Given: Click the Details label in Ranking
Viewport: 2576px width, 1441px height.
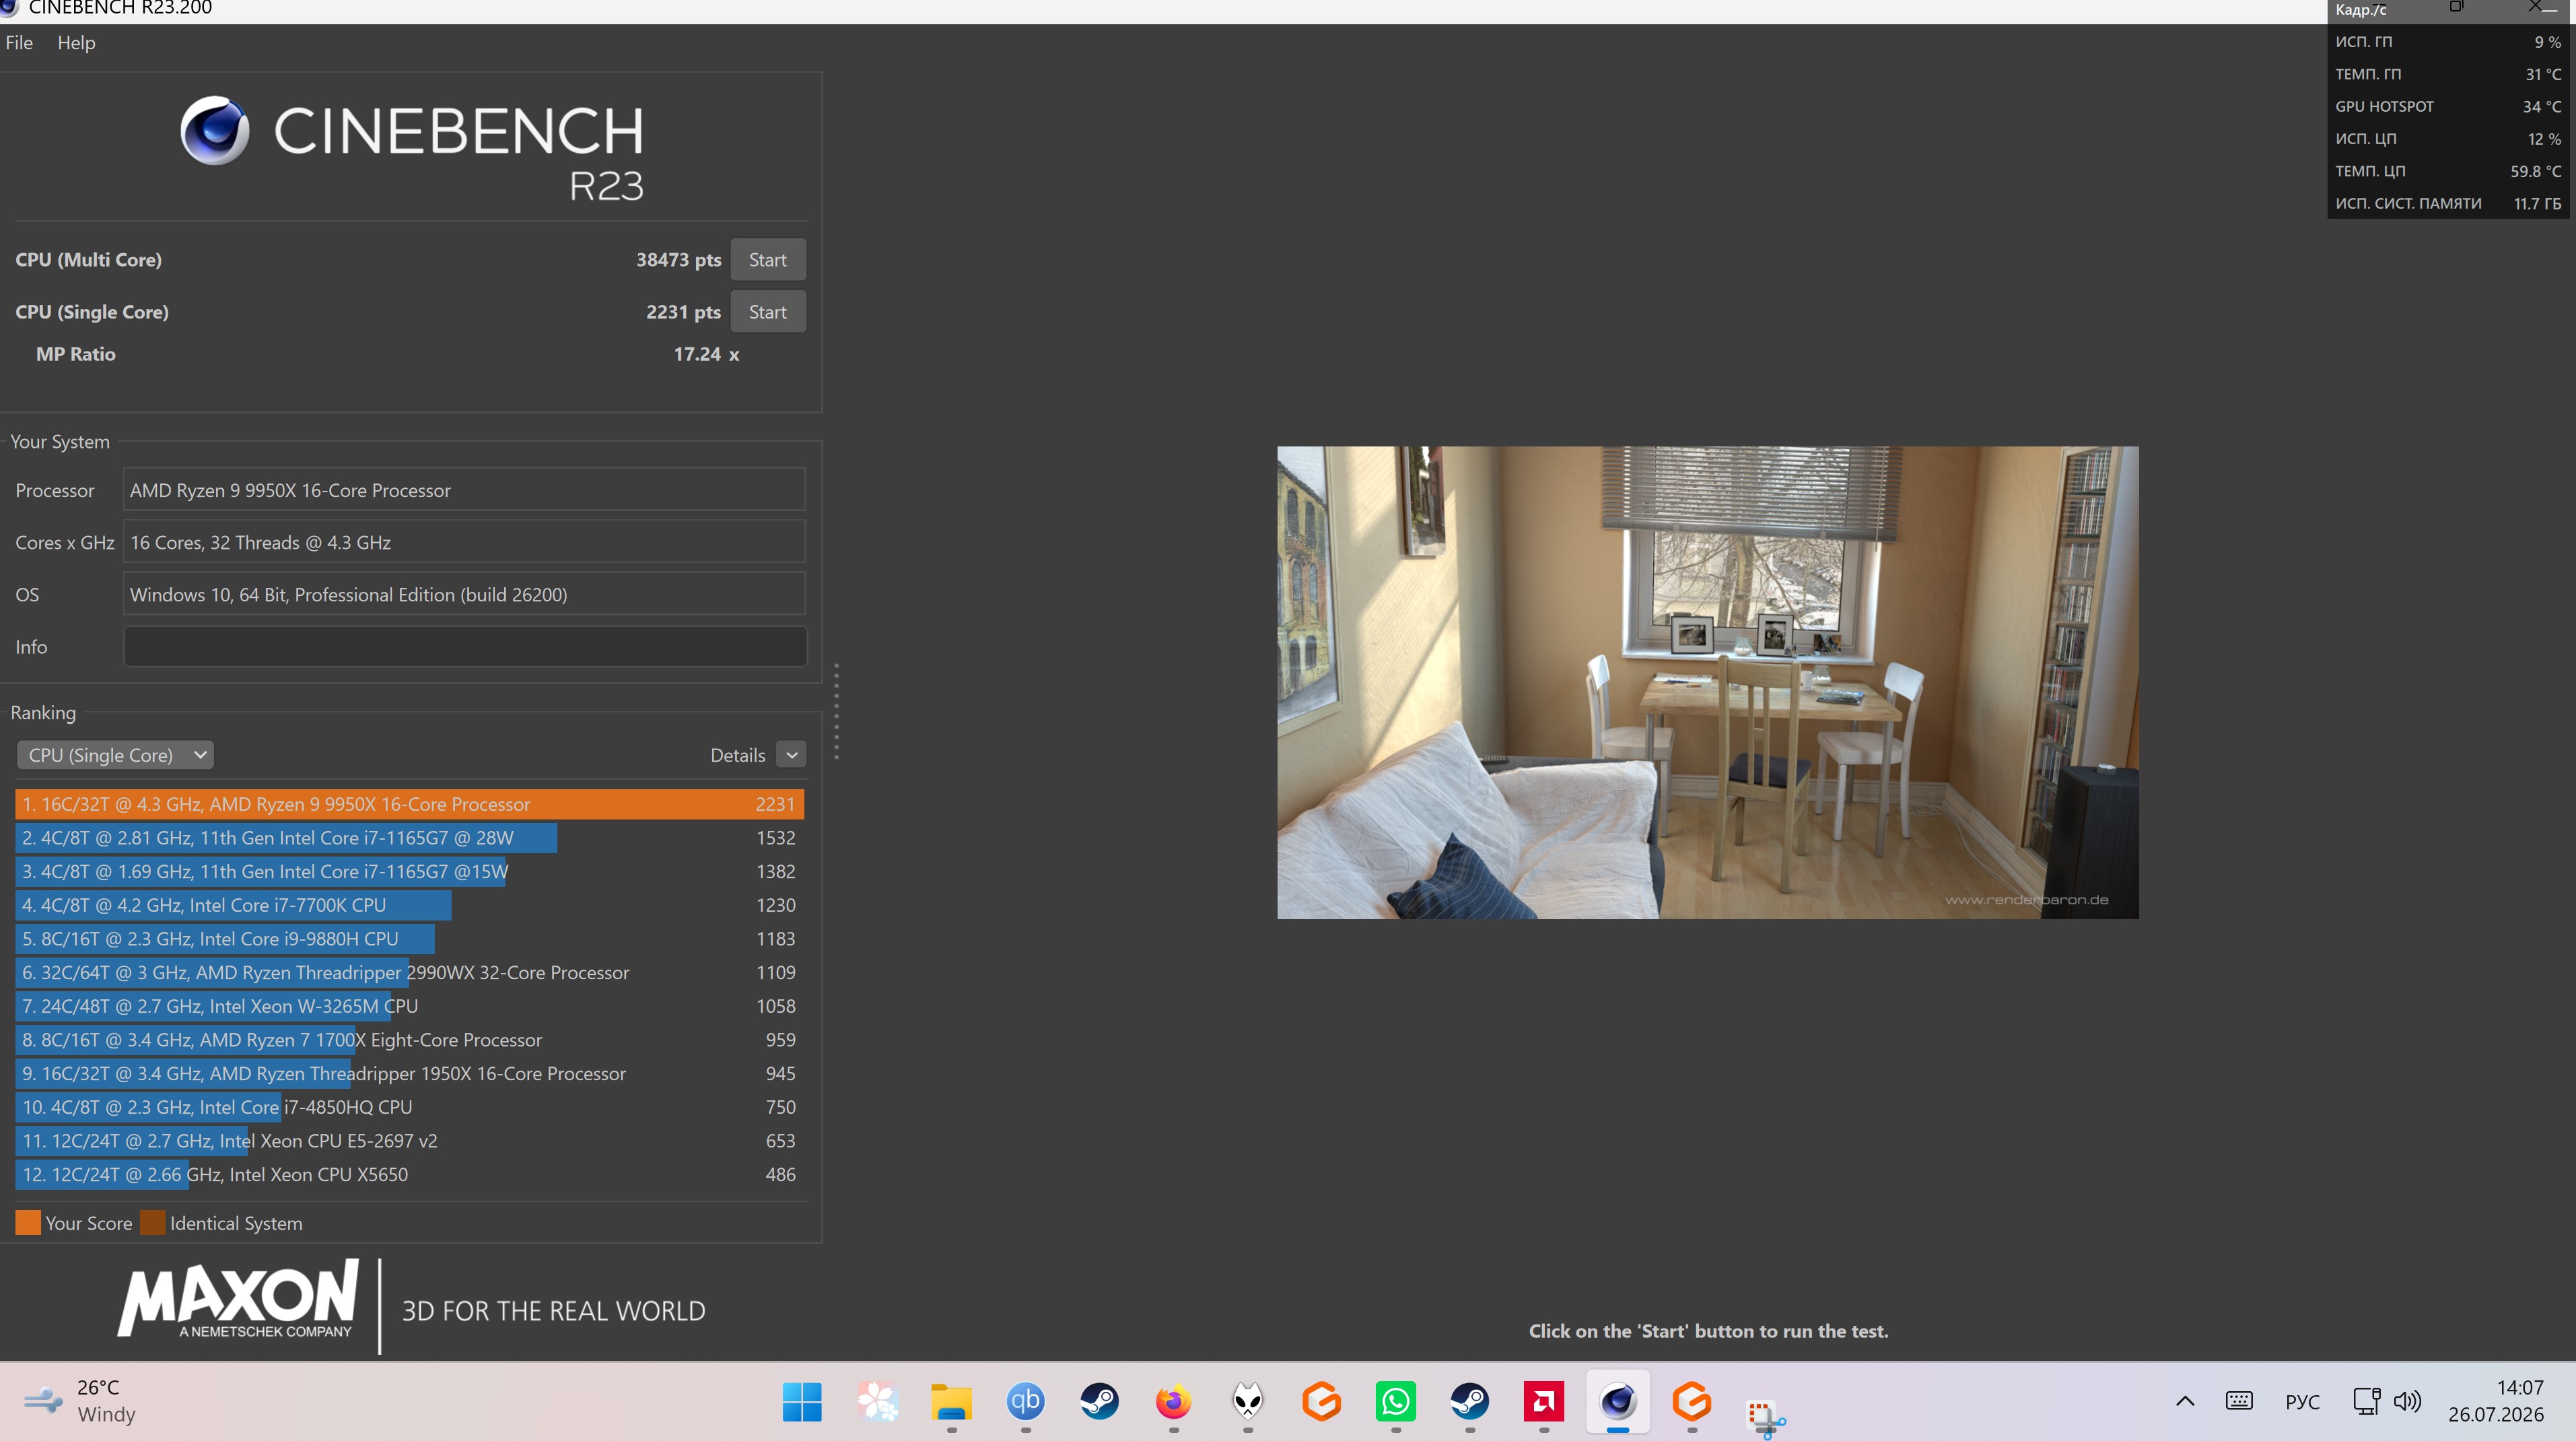Looking at the screenshot, I should pos(738,756).
